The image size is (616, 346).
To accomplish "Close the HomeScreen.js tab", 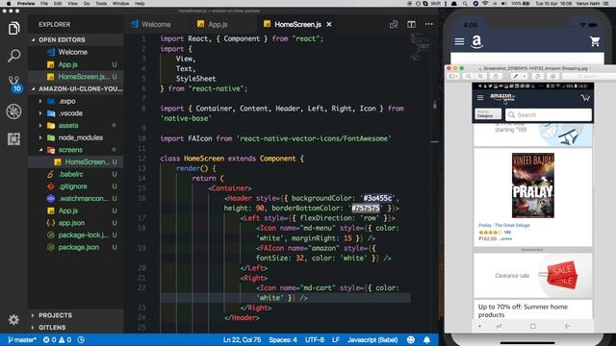I will pyautogui.click(x=329, y=24).
